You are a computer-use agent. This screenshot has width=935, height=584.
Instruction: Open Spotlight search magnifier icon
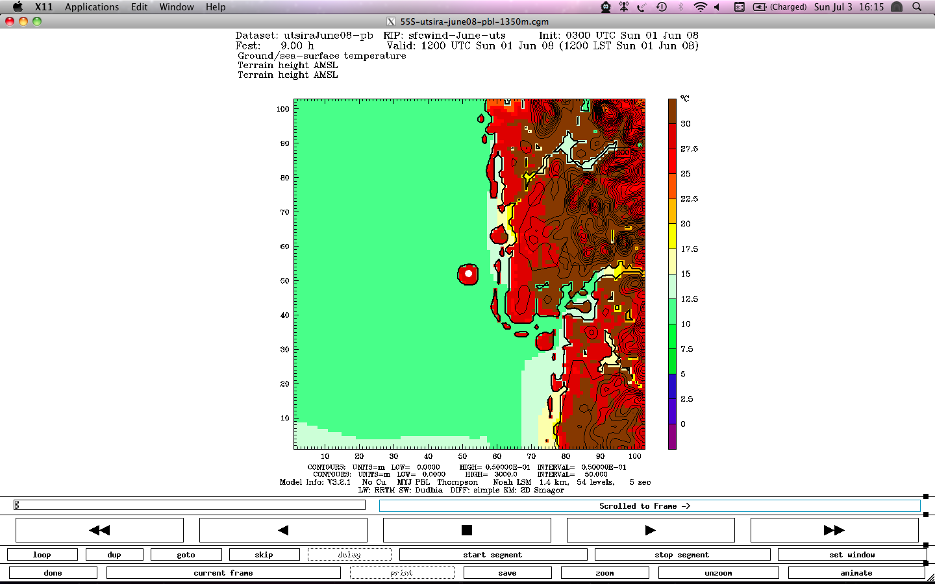(x=917, y=7)
